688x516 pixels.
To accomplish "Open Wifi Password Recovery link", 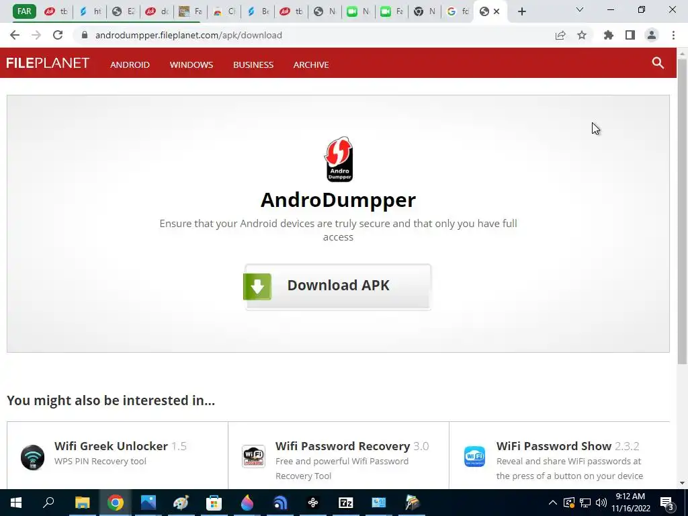I will point(343,446).
